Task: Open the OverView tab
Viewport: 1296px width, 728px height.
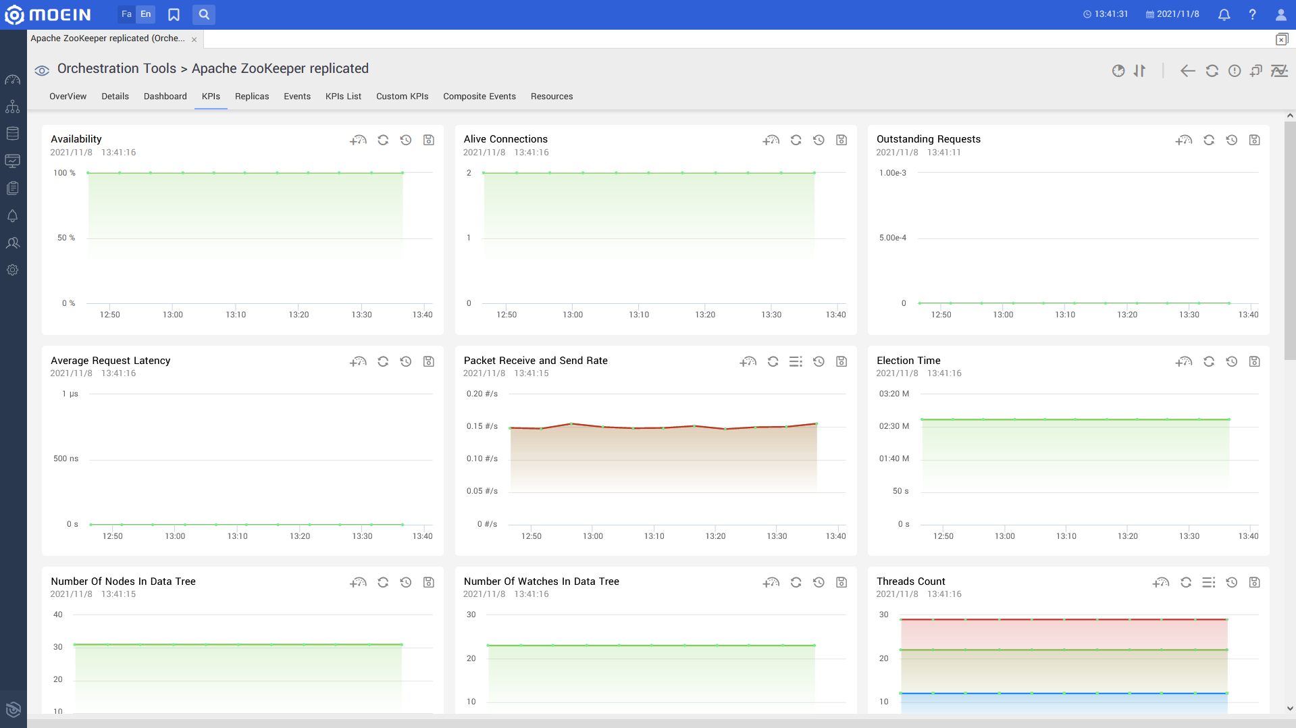Action: [x=68, y=97]
